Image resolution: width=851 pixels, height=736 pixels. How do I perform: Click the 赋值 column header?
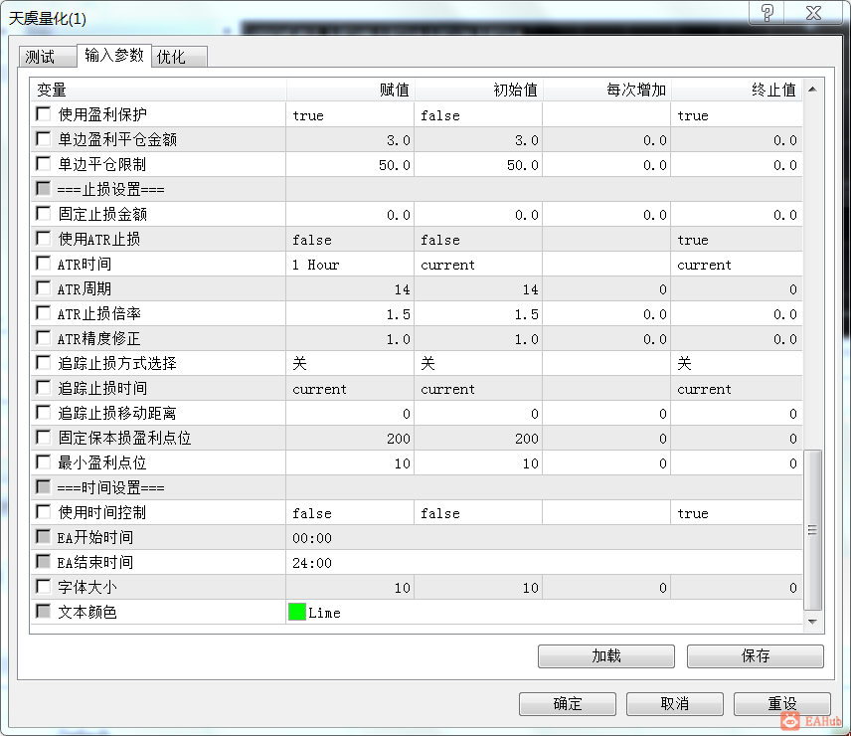coord(350,90)
